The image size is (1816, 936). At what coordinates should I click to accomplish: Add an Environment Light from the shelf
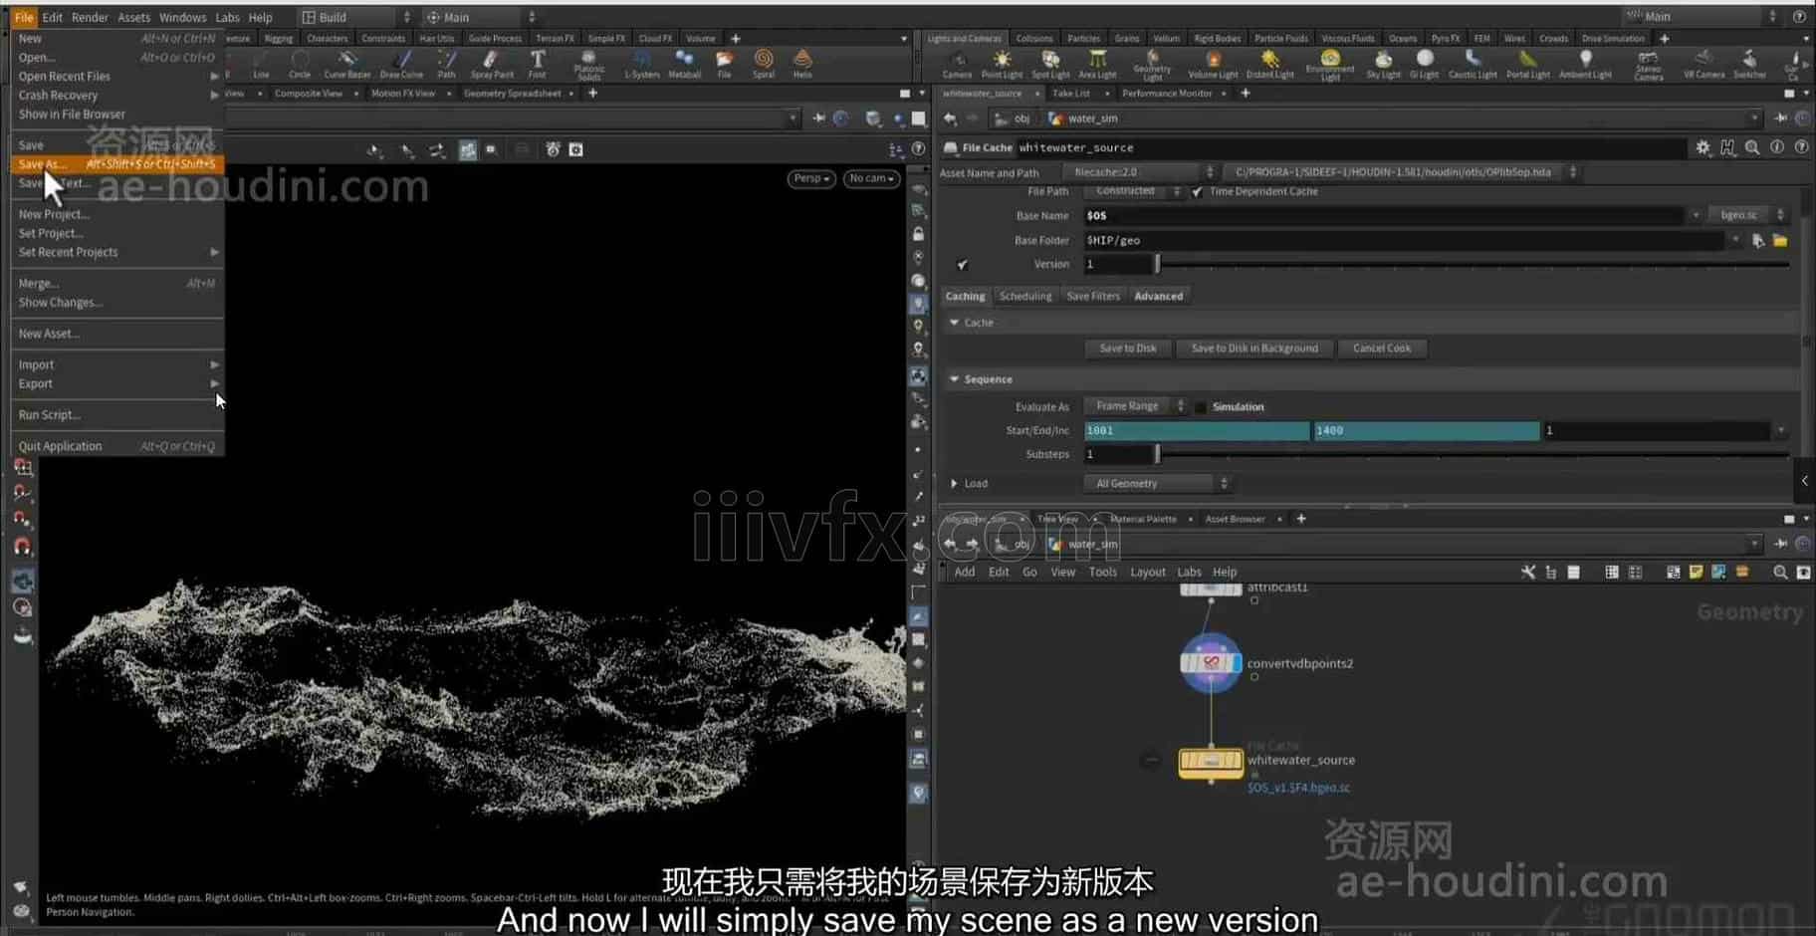click(x=1330, y=65)
